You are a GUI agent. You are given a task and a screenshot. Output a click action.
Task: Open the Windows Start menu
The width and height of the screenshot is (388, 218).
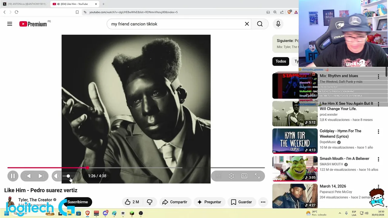(6, 213)
